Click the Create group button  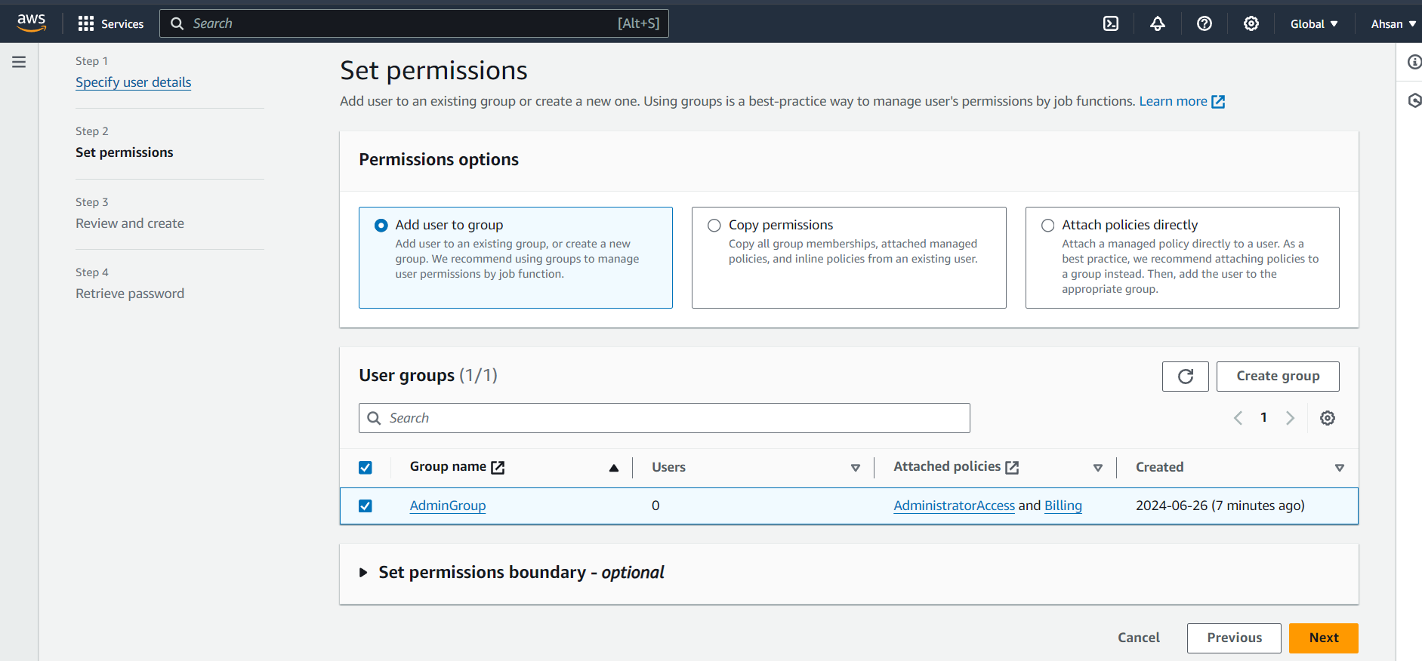pos(1278,377)
